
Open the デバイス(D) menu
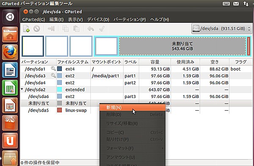coord(98,19)
